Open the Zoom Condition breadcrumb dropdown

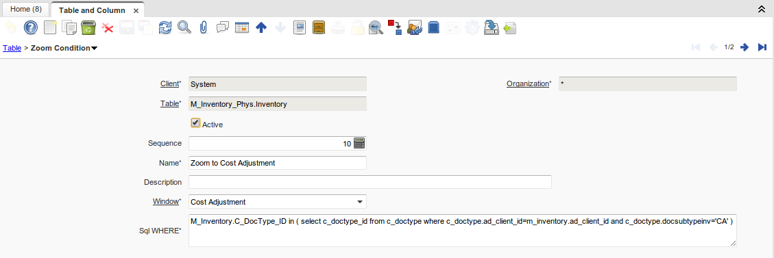coord(95,49)
